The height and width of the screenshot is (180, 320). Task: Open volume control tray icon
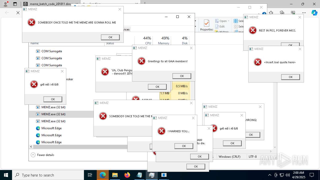click(x=288, y=175)
